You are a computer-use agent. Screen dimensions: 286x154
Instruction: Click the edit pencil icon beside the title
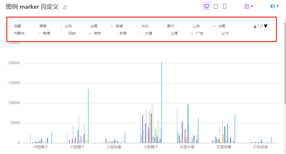[65, 7]
